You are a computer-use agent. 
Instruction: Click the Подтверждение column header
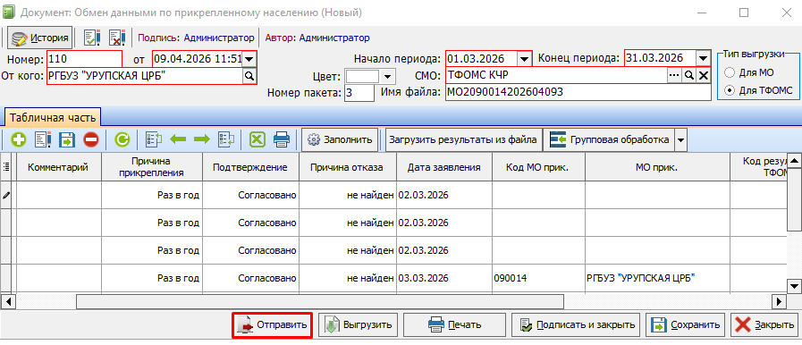pyautogui.click(x=250, y=166)
